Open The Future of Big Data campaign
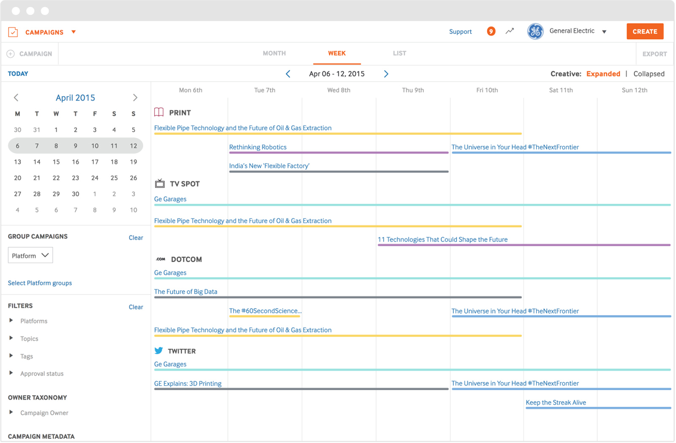The height and width of the screenshot is (443, 676). click(x=185, y=292)
